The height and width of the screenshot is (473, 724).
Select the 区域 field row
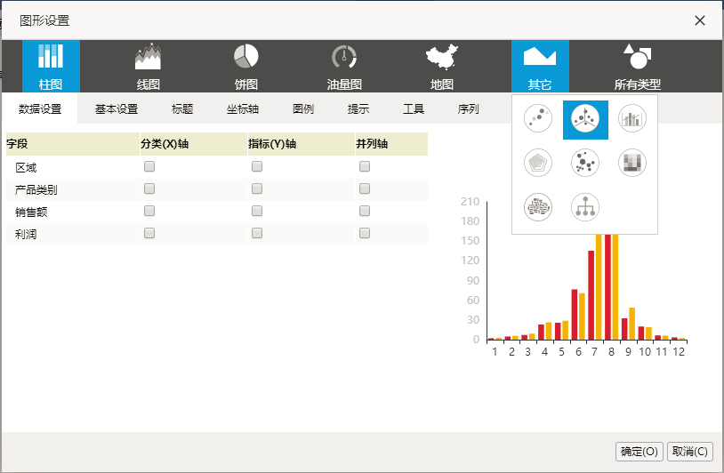[217, 167]
